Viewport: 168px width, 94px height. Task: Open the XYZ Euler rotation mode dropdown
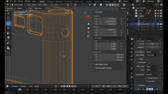pyautogui.click(x=109, y=38)
